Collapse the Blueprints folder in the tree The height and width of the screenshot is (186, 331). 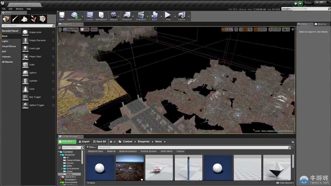(x=61, y=155)
